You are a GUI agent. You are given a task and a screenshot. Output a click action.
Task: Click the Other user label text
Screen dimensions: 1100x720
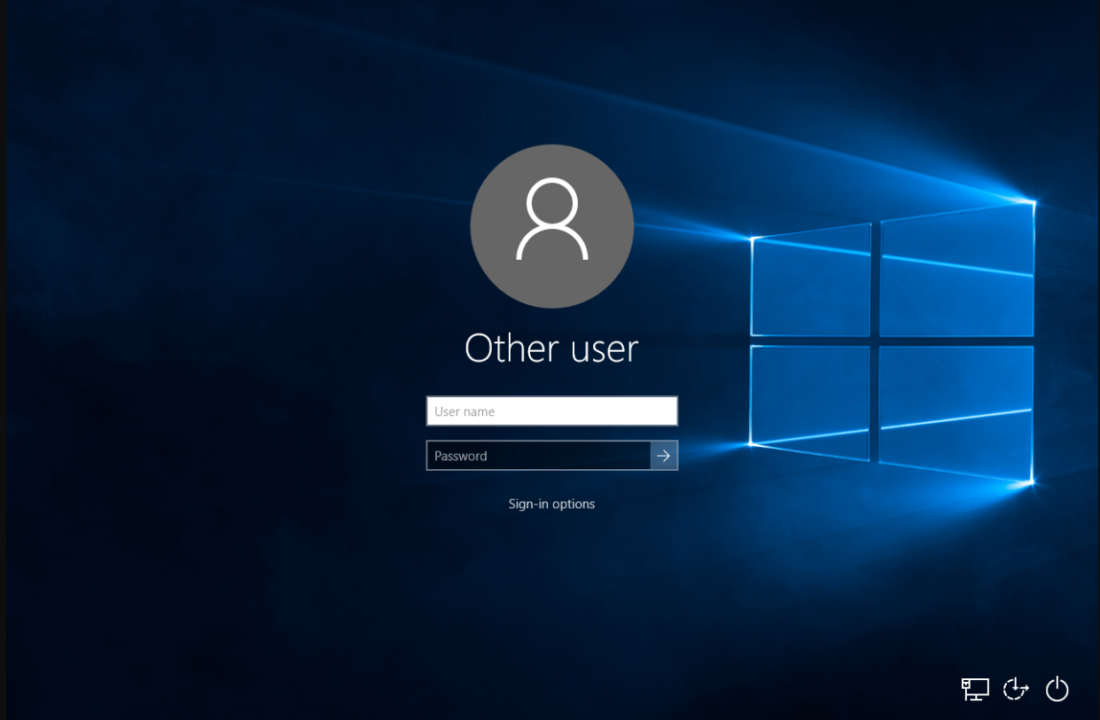551,348
